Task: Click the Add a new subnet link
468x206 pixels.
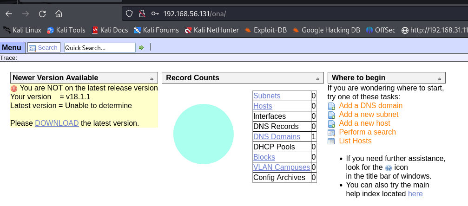Action: (x=369, y=115)
